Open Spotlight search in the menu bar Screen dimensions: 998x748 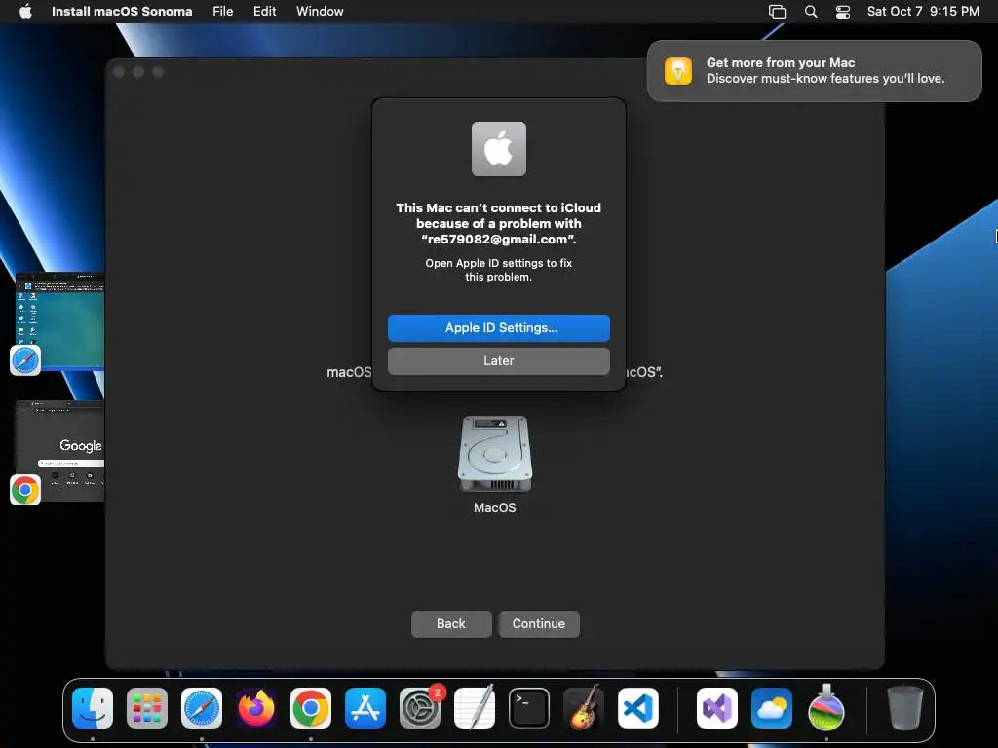tap(811, 12)
